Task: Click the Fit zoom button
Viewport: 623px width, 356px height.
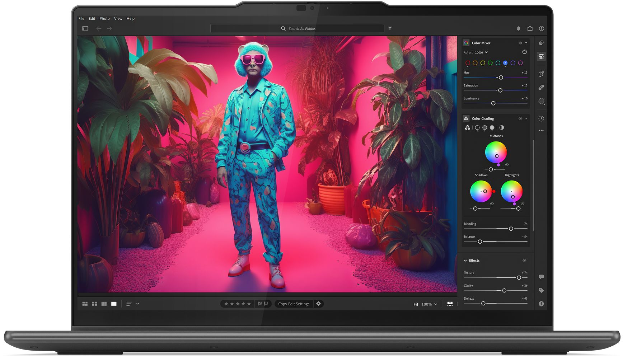Action: point(416,304)
